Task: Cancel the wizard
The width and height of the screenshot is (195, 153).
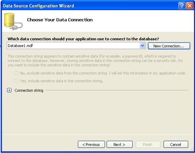Action: click(x=176, y=145)
